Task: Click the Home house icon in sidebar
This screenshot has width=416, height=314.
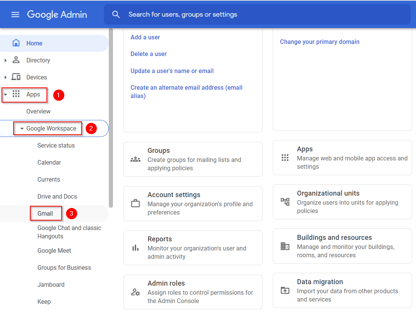Action: click(16, 43)
